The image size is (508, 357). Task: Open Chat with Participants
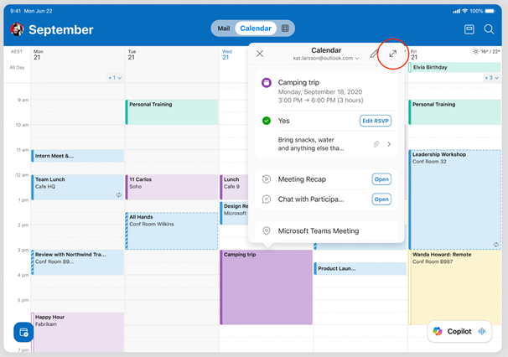tap(381, 199)
